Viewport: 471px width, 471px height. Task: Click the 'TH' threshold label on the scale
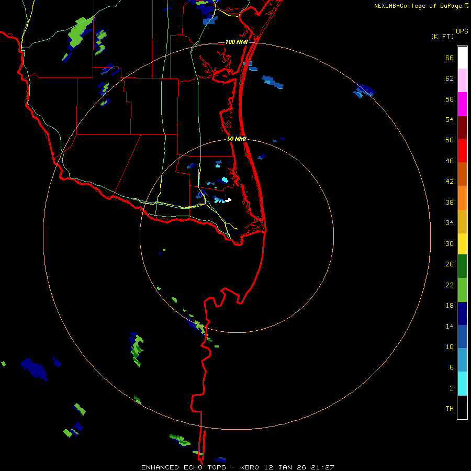coord(450,409)
